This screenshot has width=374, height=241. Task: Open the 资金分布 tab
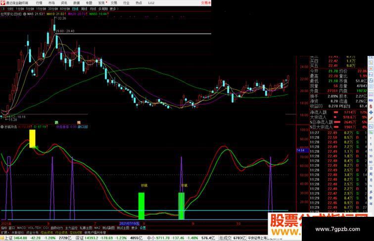[33, 233]
